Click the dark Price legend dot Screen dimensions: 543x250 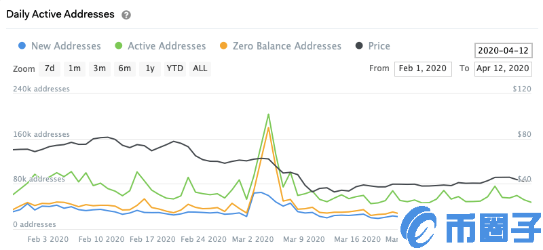[x=360, y=46]
